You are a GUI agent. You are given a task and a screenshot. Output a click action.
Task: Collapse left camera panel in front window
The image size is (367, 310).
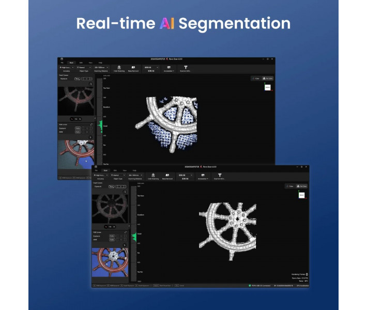[129, 226]
